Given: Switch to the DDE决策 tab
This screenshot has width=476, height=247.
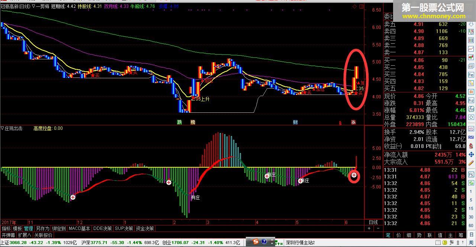Looking at the screenshot, I should [102, 228].
